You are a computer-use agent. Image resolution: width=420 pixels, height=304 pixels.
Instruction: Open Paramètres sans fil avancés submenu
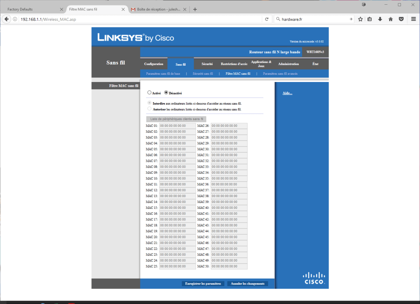280,73
